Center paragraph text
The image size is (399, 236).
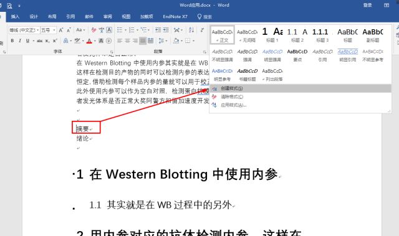click(x=127, y=40)
